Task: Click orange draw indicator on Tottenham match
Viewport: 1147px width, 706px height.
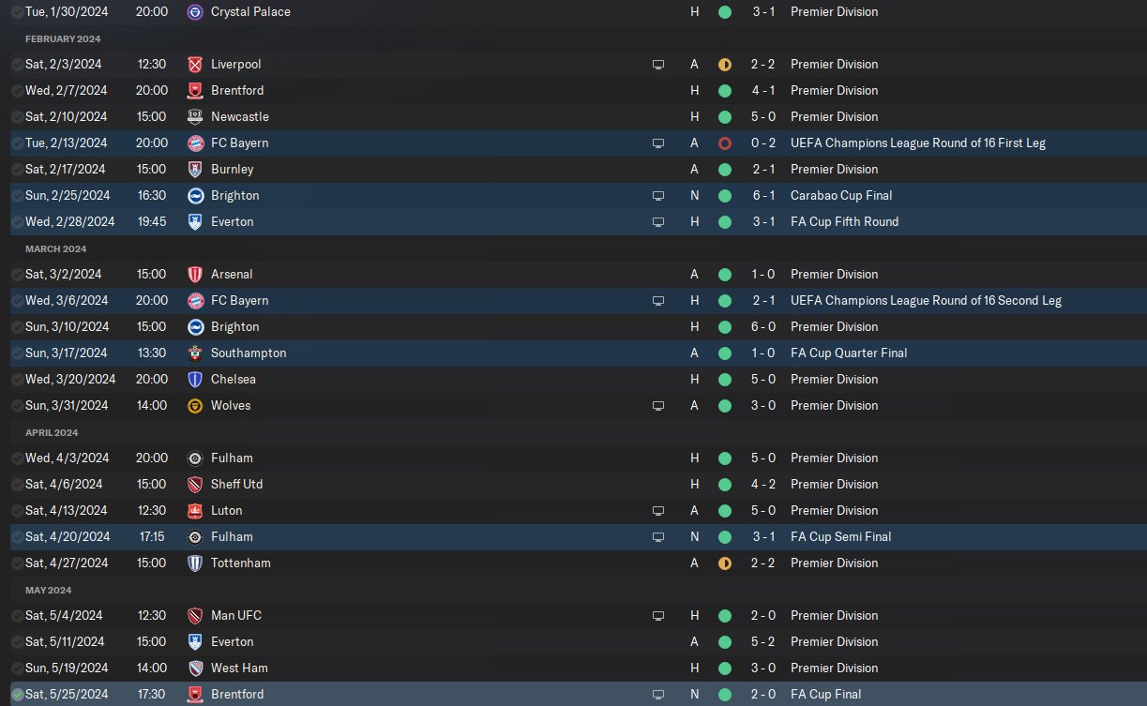Action: click(x=724, y=563)
